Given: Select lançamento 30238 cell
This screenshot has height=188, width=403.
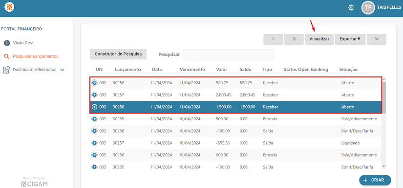Looking at the screenshot, I should point(119,131).
